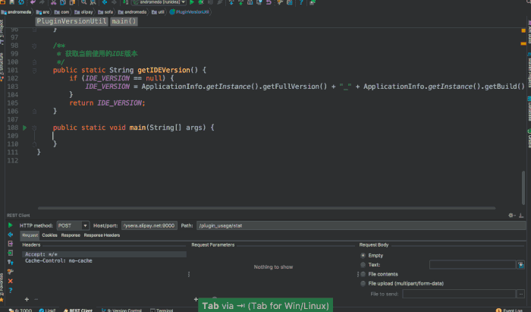531x312 pixels.
Task: Click the red X icon in REST Client sidebar
Action: tap(10, 280)
